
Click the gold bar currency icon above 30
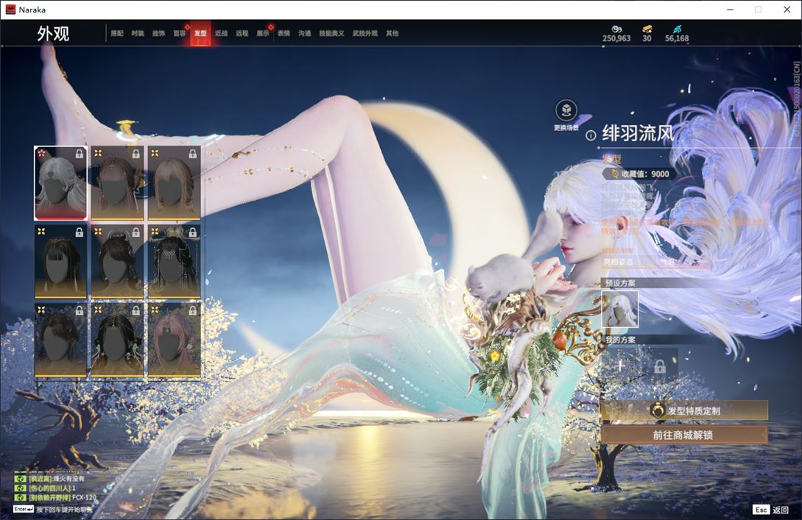click(x=647, y=29)
